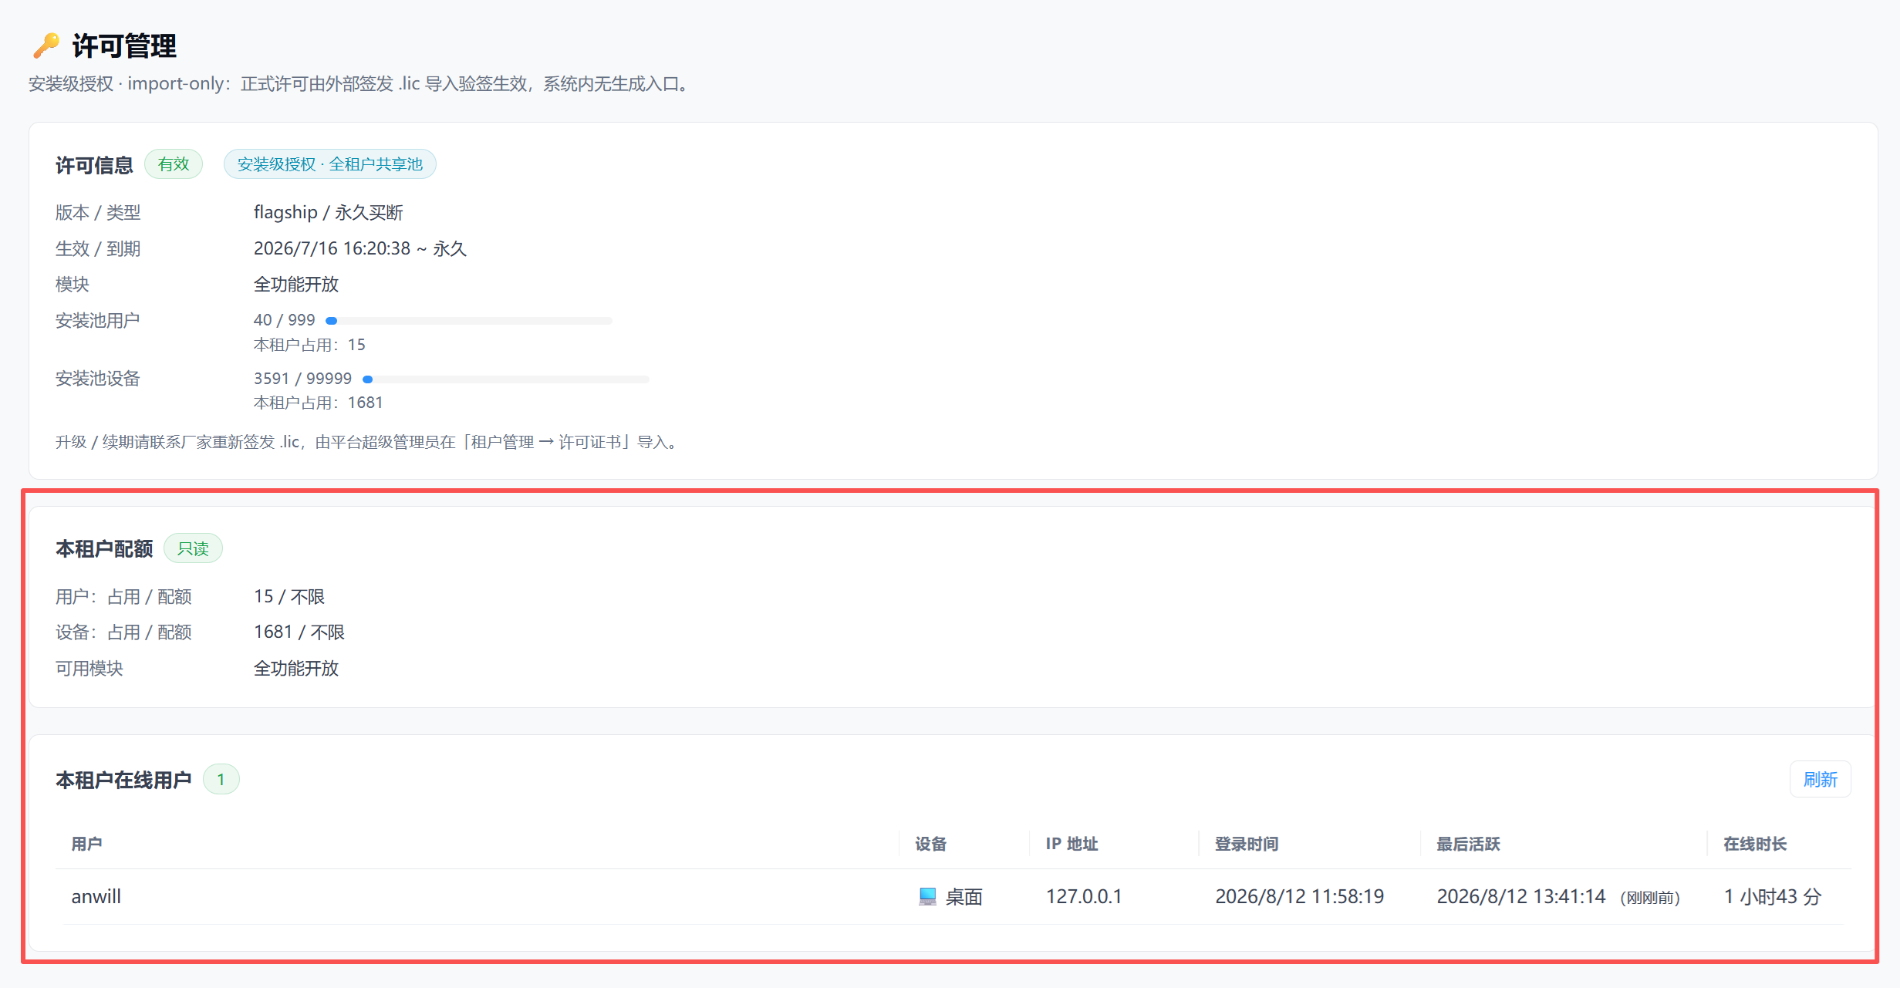Click the 有效 status badge
Image resolution: width=1900 pixels, height=988 pixels.
174,164
